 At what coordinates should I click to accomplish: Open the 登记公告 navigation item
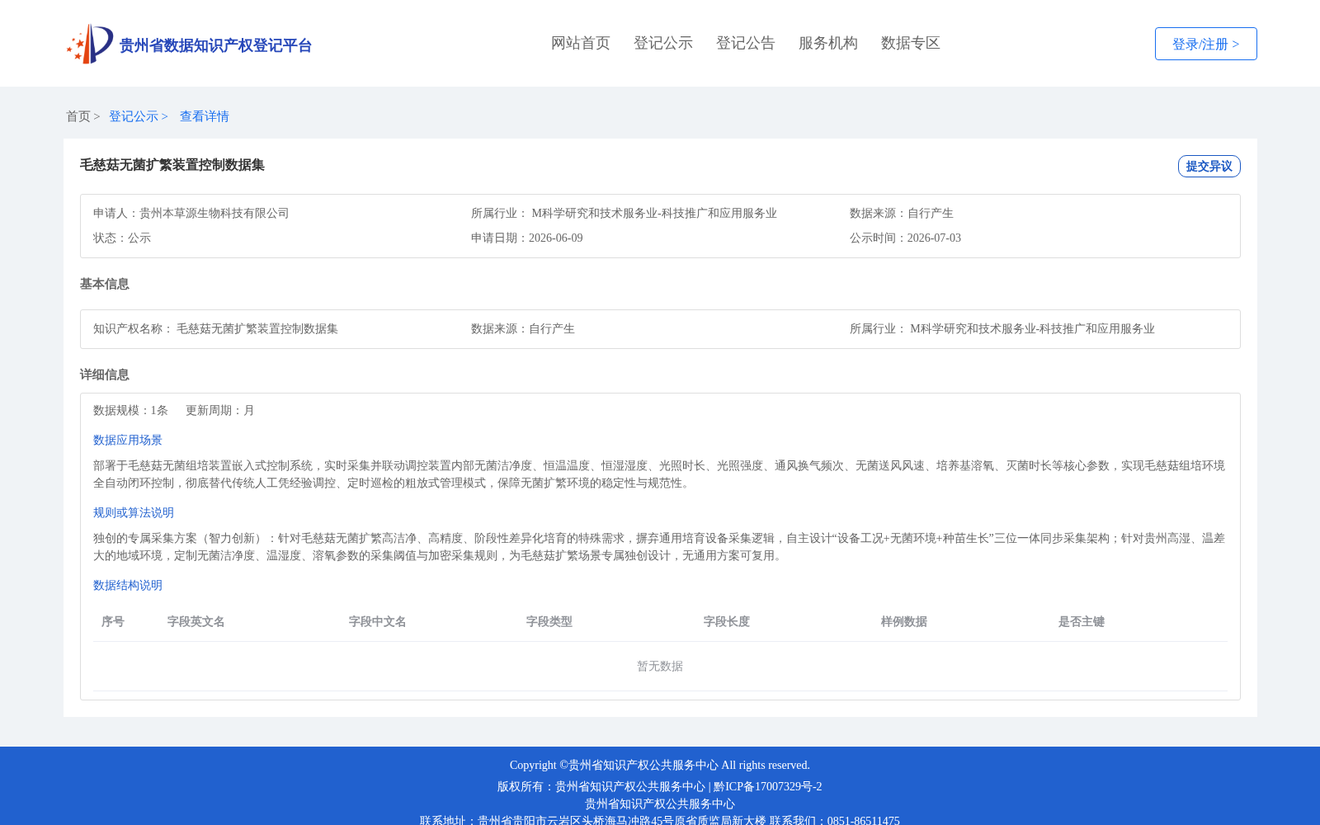click(746, 43)
